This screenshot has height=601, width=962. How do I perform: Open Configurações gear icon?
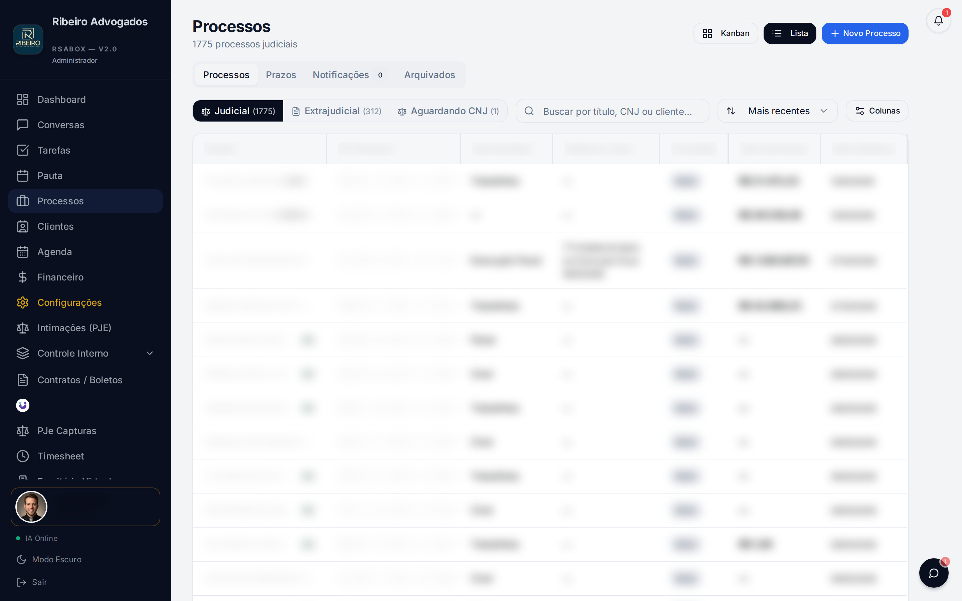(x=23, y=303)
